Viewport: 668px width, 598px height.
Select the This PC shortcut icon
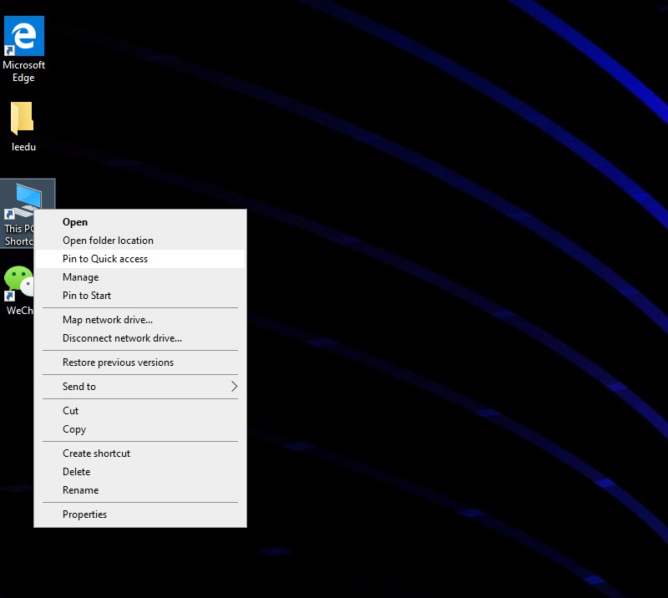[x=25, y=197]
